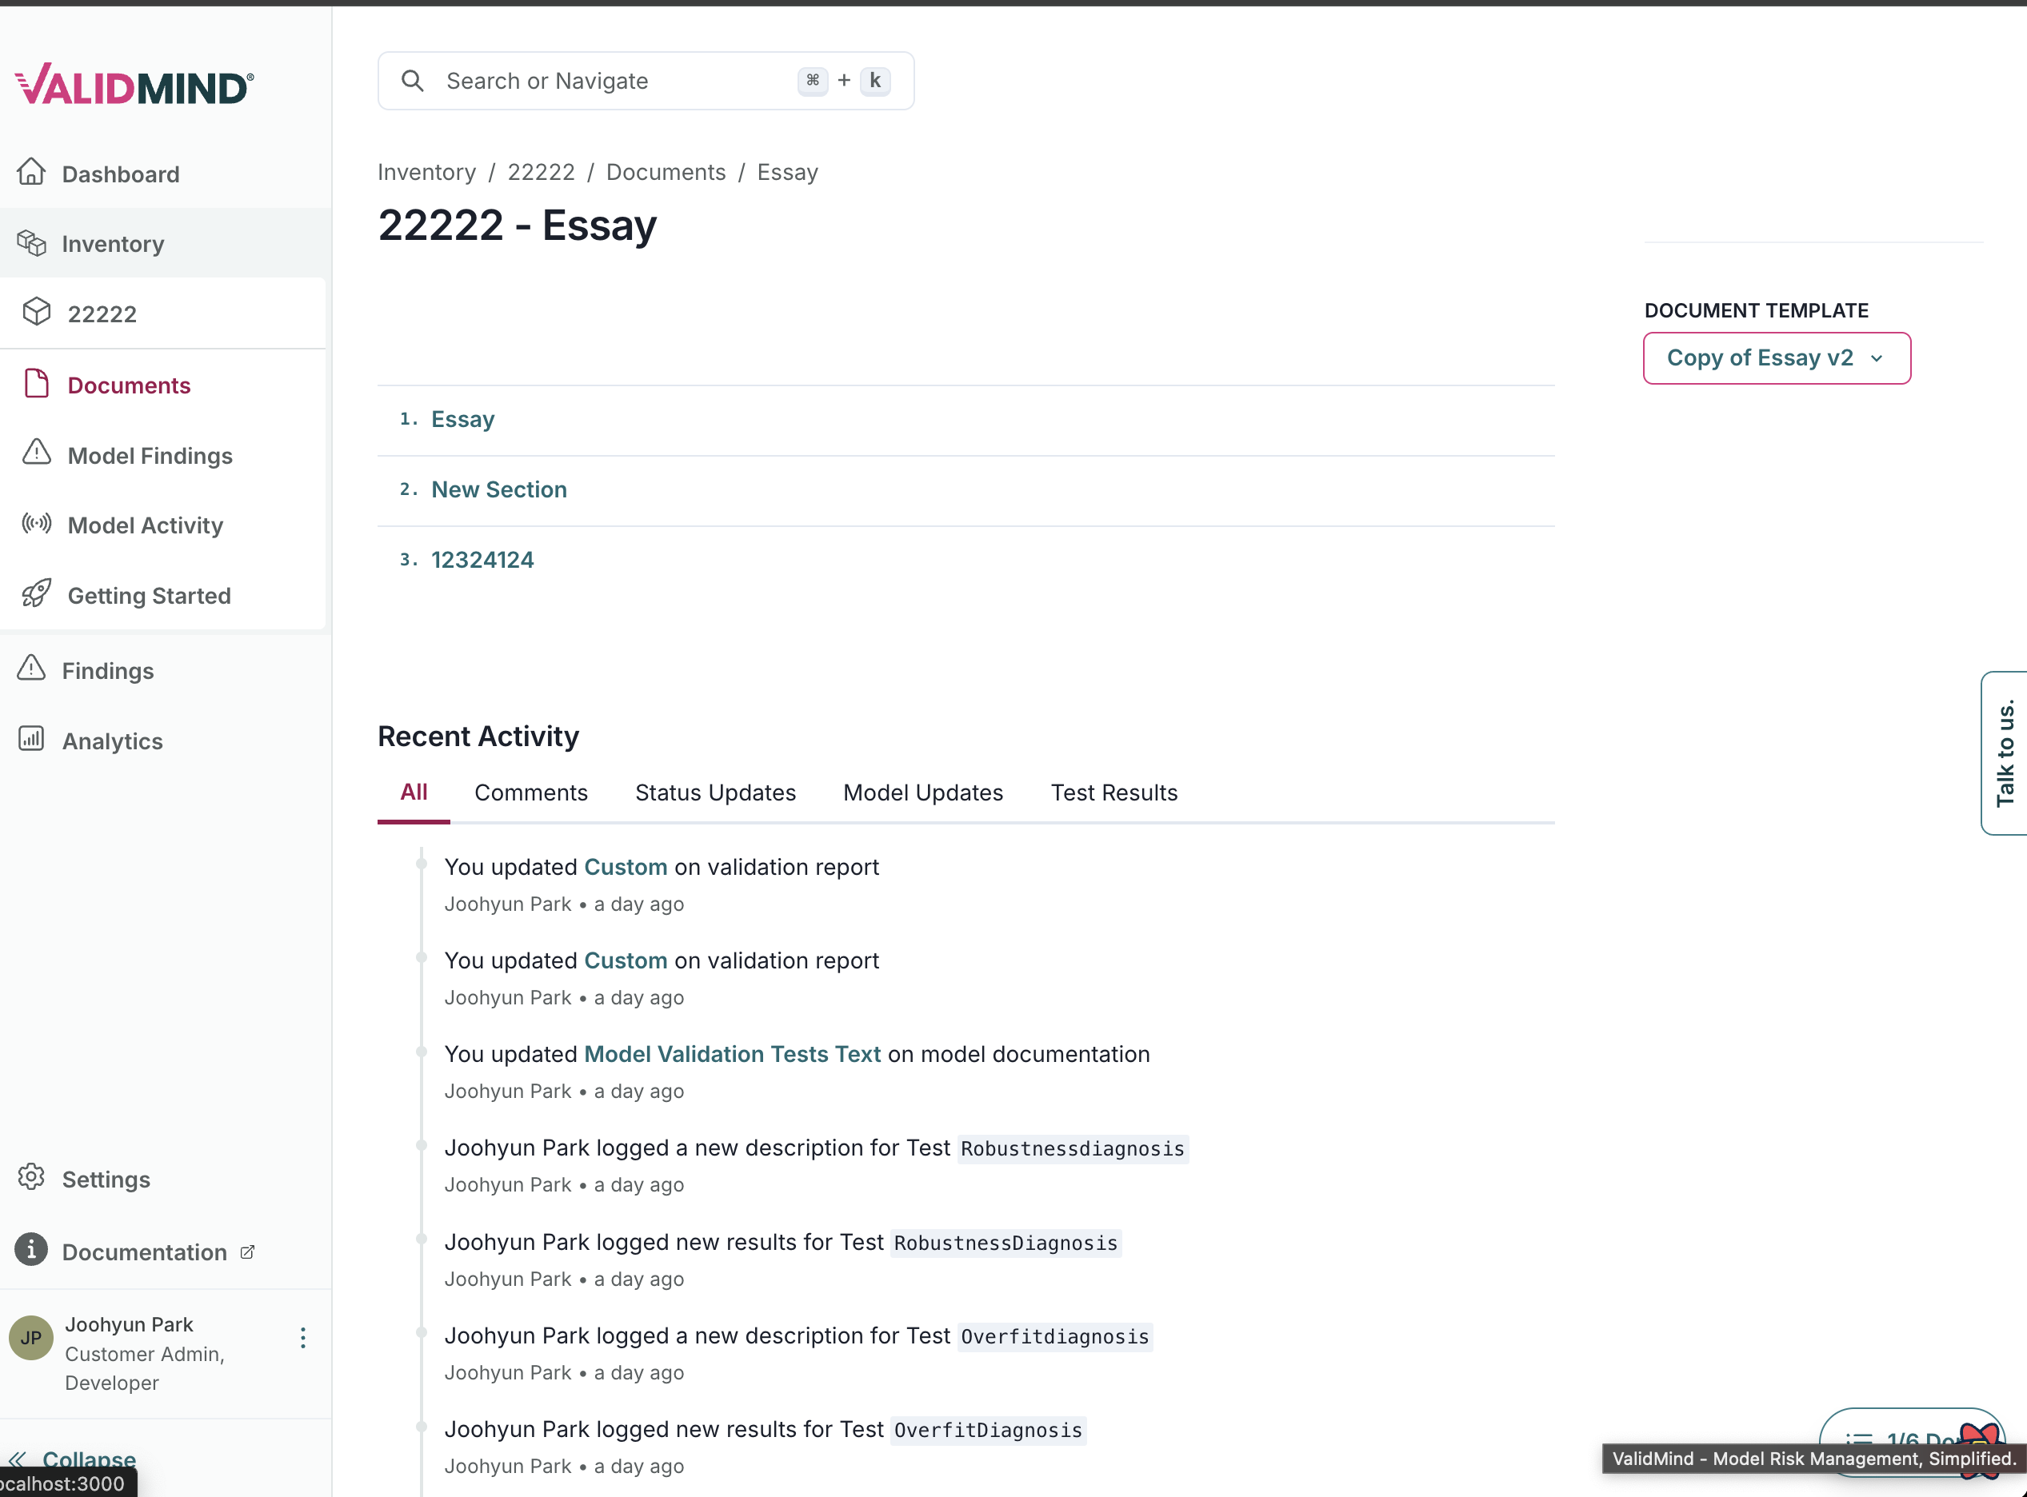Open the Copy of Essay v2 template dropdown
2027x1497 pixels.
point(1776,357)
